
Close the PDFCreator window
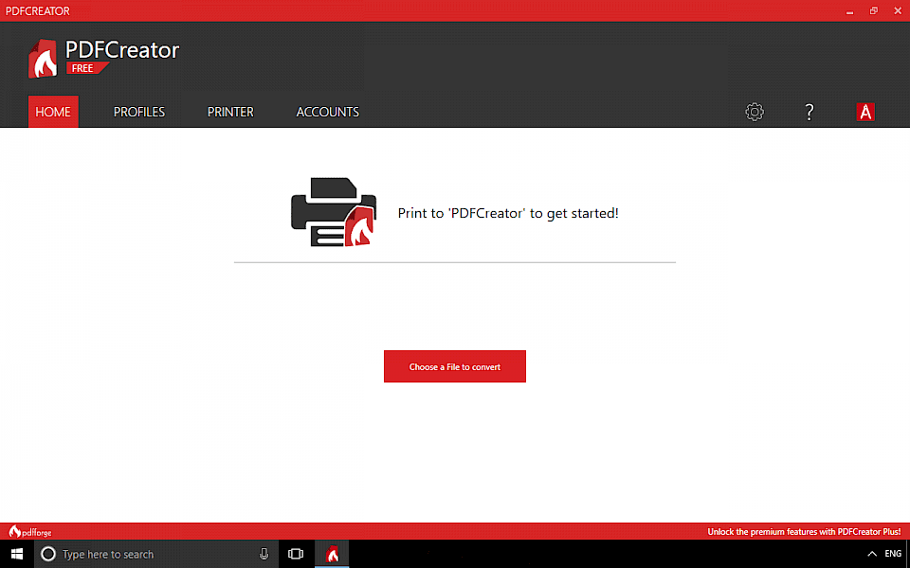pyautogui.click(x=898, y=11)
